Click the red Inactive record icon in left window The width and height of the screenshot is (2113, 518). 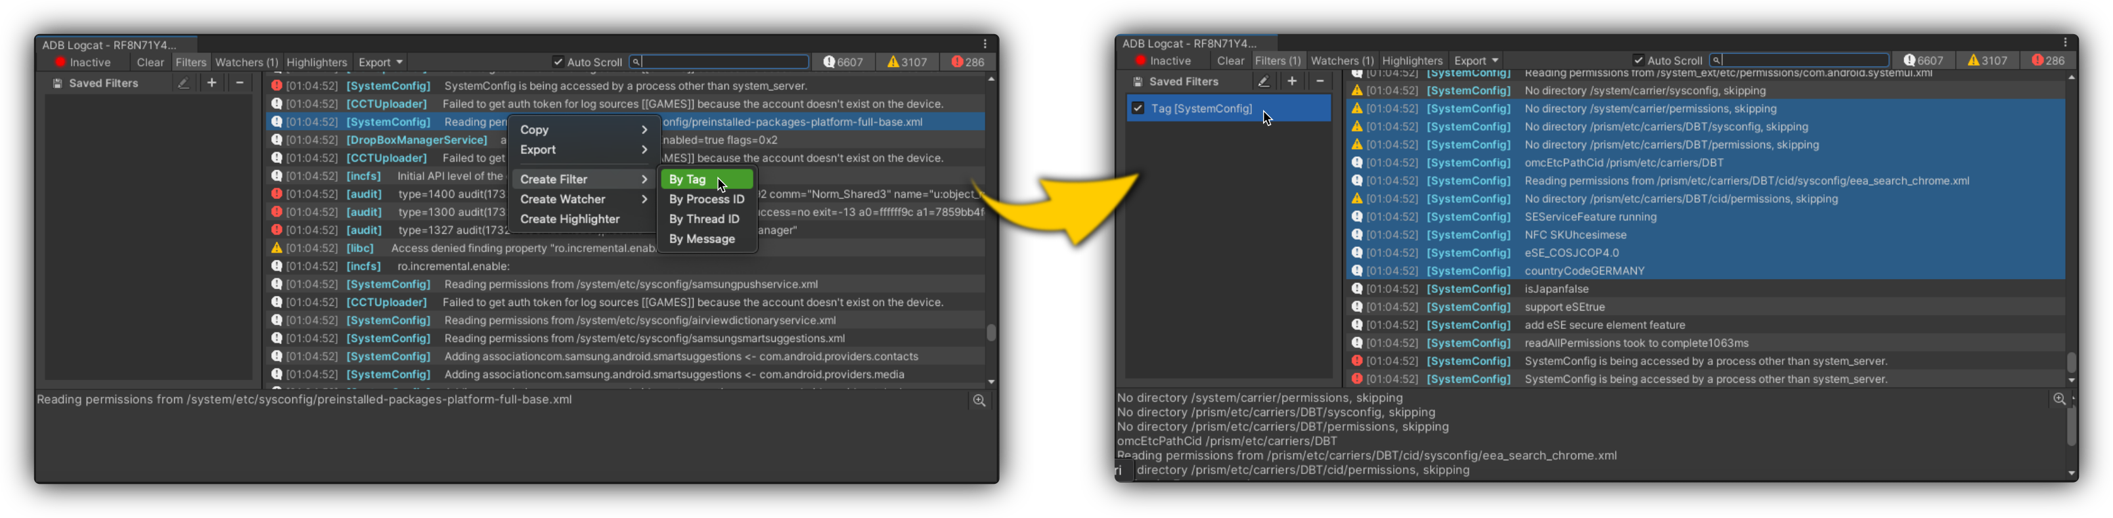[60, 62]
